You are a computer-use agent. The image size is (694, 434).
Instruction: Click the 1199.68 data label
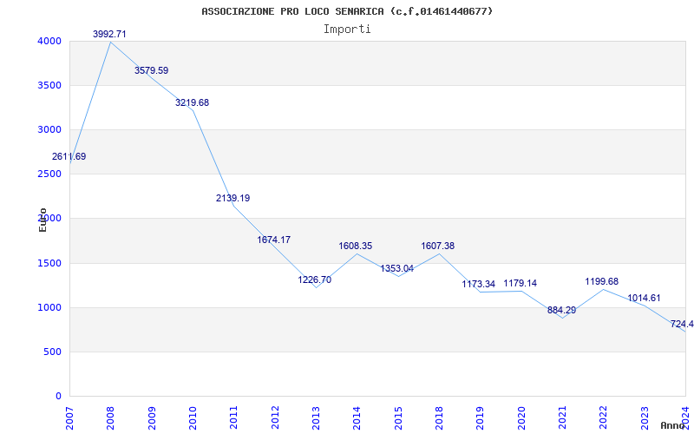tap(601, 281)
